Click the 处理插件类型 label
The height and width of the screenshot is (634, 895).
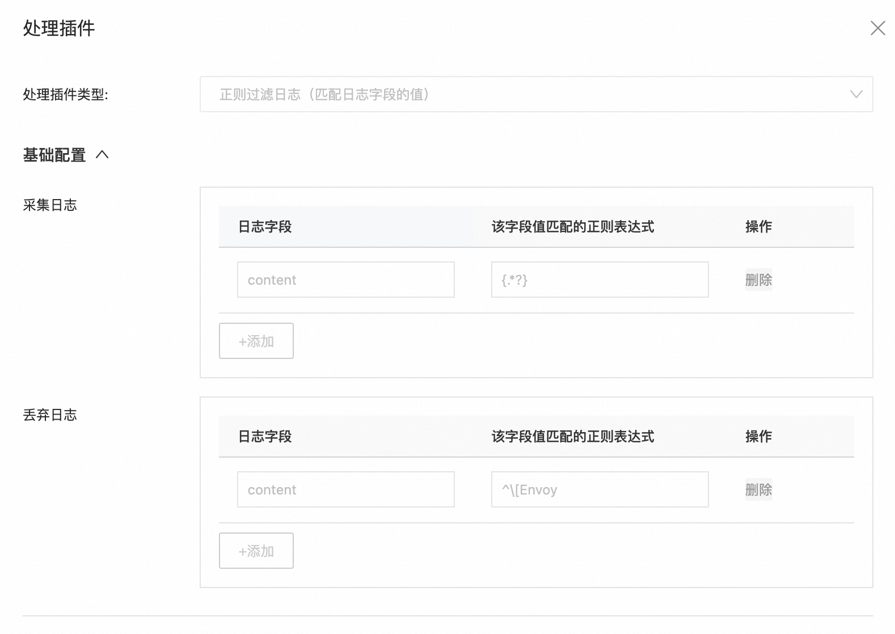65,95
